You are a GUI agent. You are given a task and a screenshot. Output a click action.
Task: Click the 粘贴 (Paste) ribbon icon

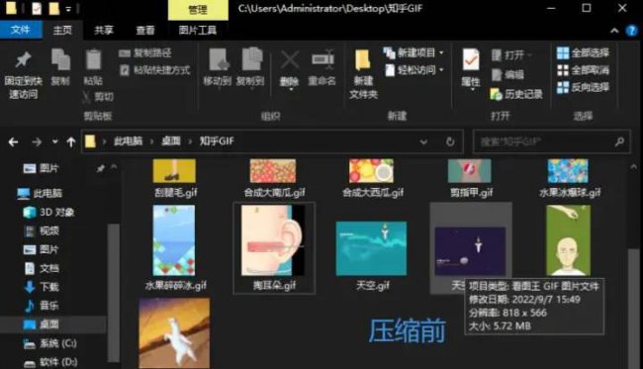tap(94, 67)
